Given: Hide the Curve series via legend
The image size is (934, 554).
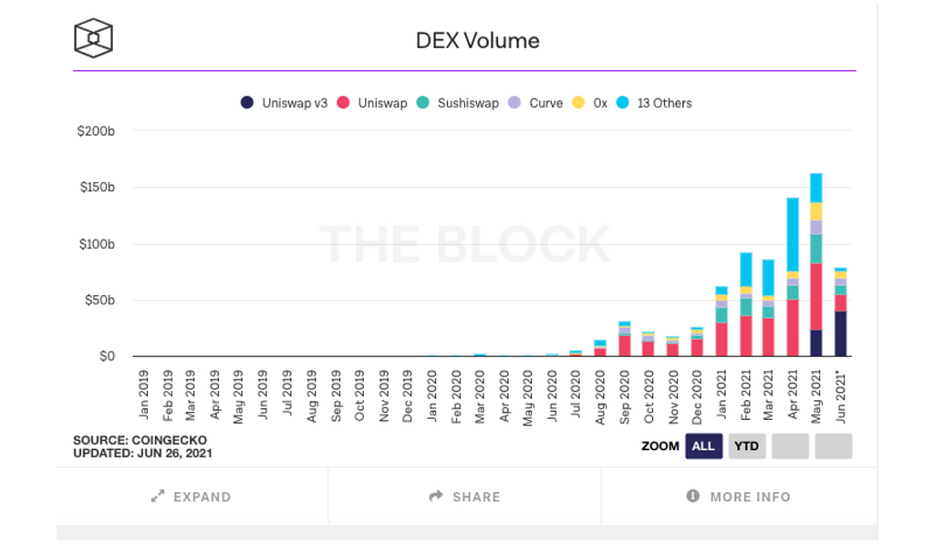Looking at the screenshot, I should tap(536, 103).
